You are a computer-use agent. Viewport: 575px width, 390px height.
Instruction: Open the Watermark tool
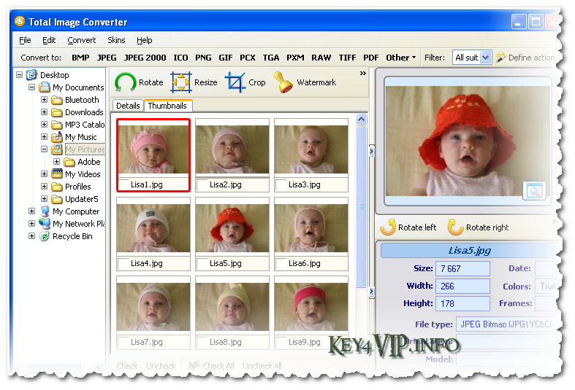click(283, 82)
